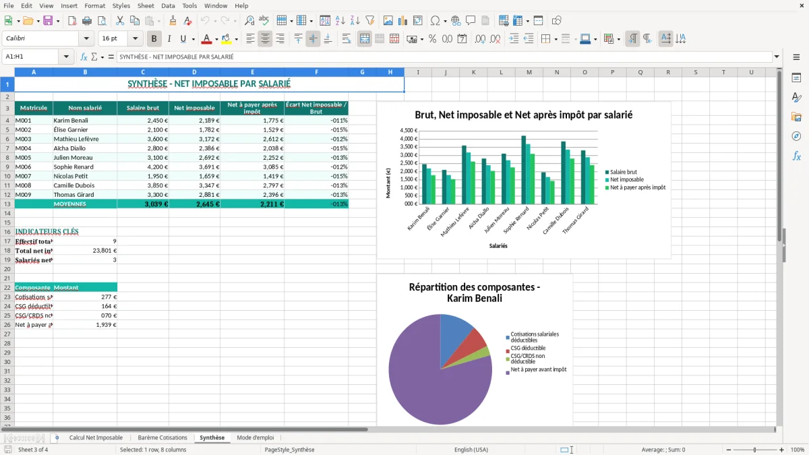Click zoom in plus button
Image resolution: width=809 pixels, height=455 pixels.
(781, 450)
